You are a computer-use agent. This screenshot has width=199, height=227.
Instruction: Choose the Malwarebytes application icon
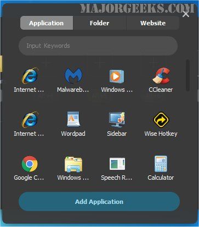tap(73, 75)
